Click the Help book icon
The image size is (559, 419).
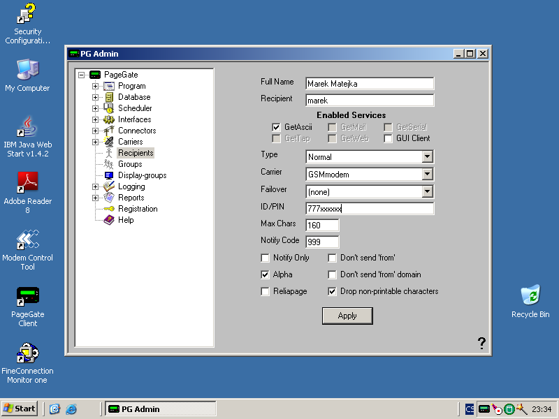(109, 220)
